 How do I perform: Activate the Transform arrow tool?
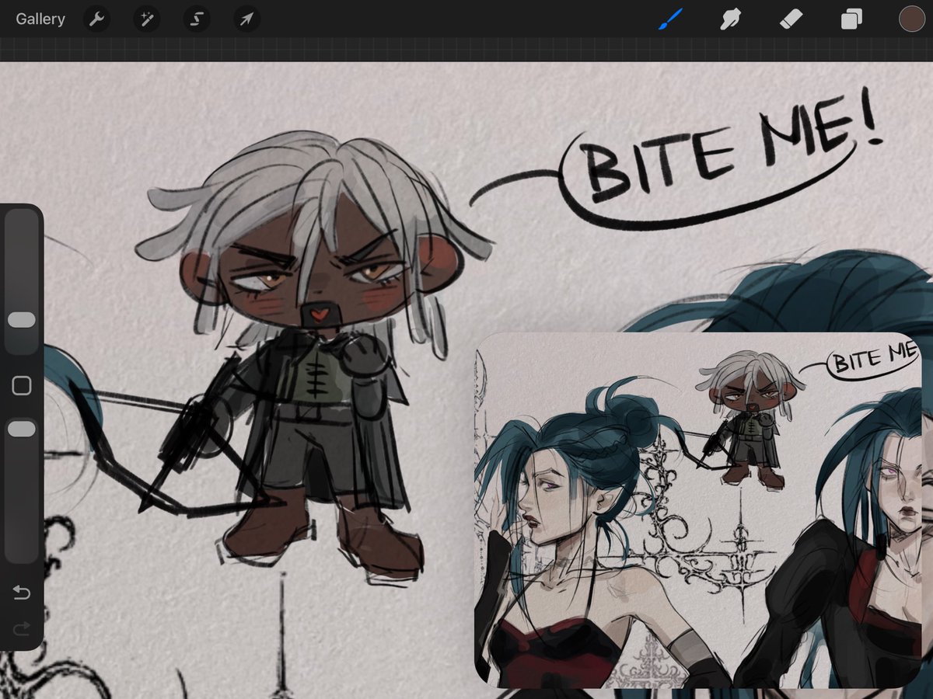click(x=246, y=19)
